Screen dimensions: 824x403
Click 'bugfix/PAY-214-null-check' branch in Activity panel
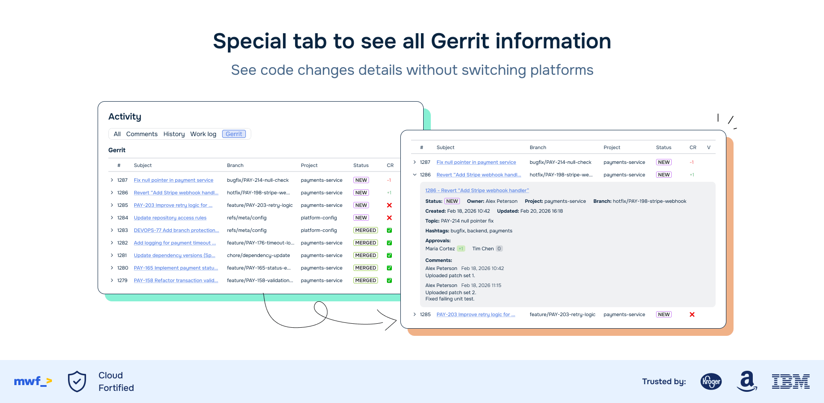click(x=258, y=180)
